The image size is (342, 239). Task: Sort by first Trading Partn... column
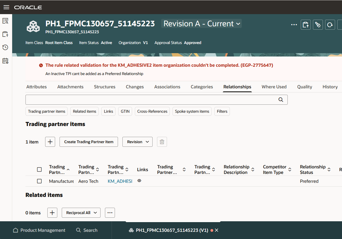point(68,169)
